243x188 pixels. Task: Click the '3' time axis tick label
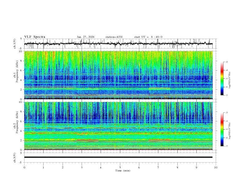(x=82, y=167)
